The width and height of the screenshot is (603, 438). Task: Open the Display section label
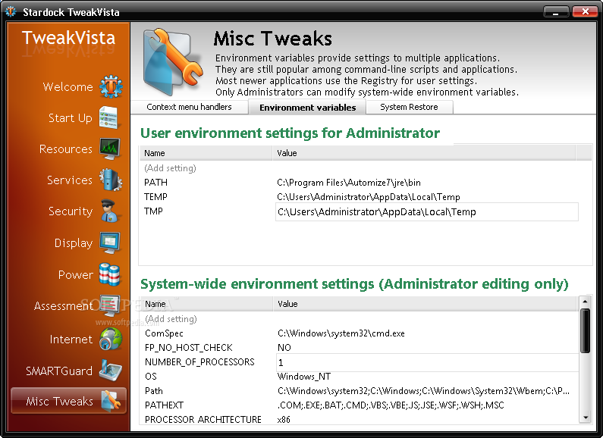point(74,243)
